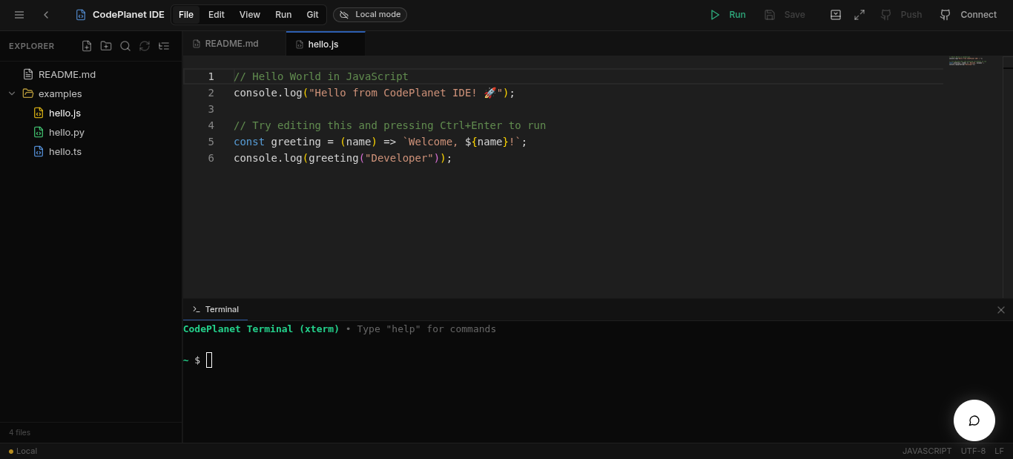1013x459 pixels.
Task: Open the View menu
Action: (250, 15)
